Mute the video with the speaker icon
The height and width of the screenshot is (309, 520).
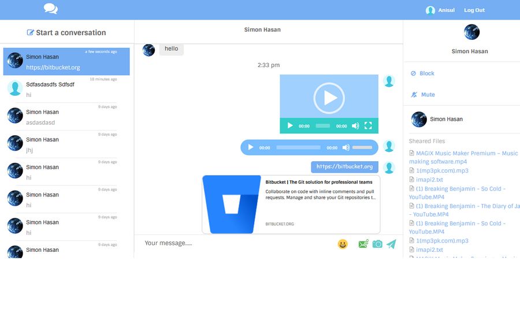click(x=355, y=126)
